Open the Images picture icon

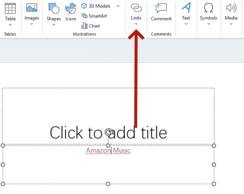tap(32, 7)
